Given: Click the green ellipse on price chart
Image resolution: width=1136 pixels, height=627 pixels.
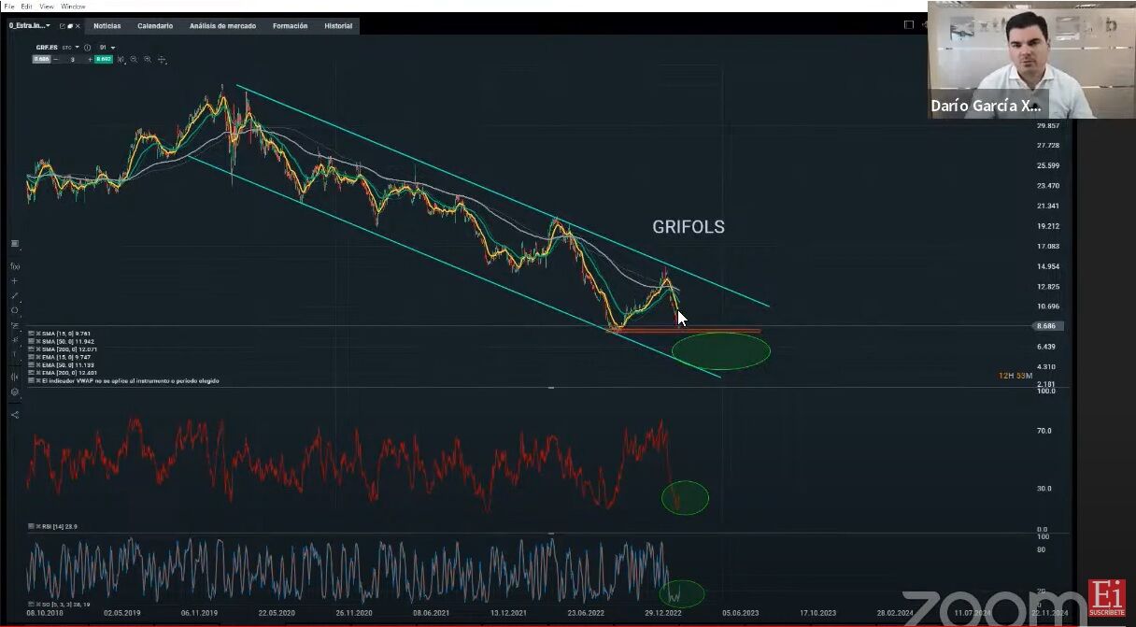Looking at the screenshot, I should click(721, 350).
